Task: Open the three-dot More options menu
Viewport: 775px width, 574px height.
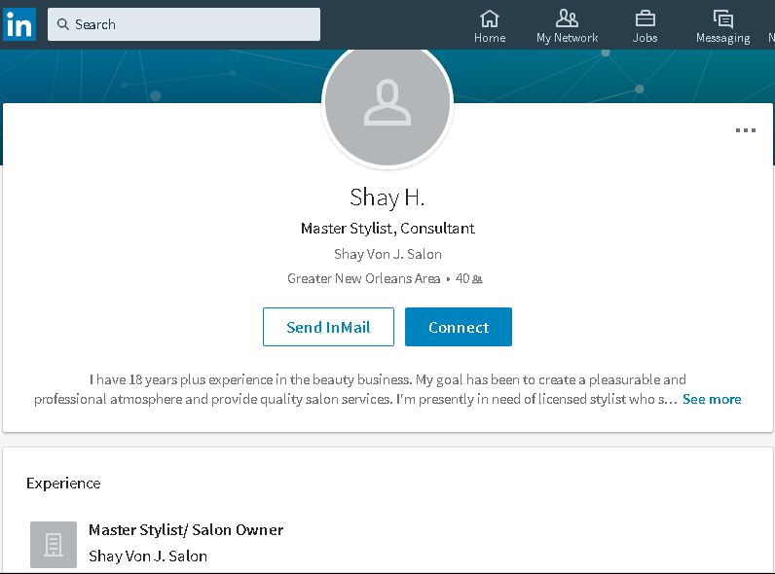Action: point(745,131)
